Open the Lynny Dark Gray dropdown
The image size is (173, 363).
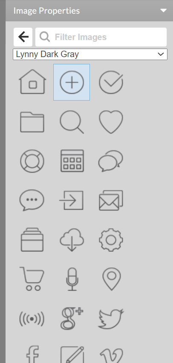pyautogui.click(x=90, y=54)
